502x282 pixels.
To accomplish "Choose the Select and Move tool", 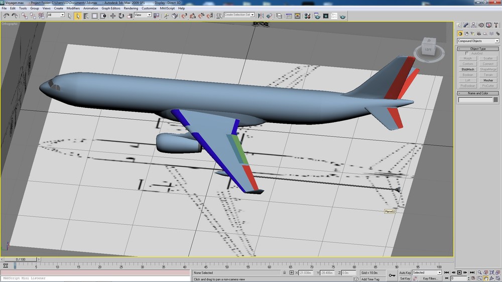I will [112, 16].
